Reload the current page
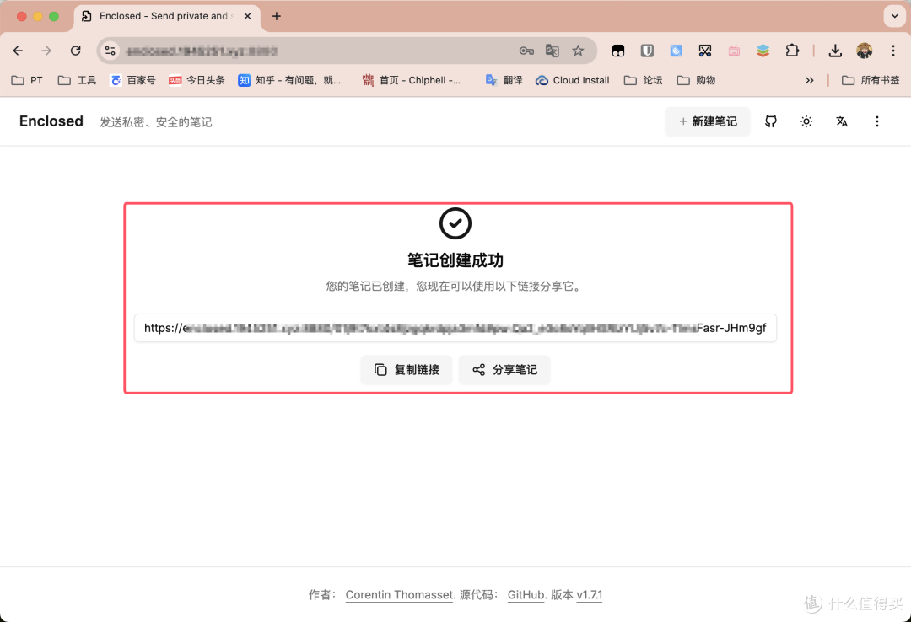Viewport: 911px width, 622px height. click(x=76, y=51)
